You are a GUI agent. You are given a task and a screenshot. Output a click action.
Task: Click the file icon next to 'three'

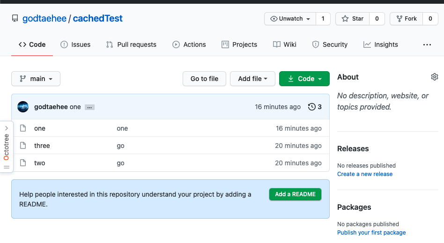[x=22, y=146]
